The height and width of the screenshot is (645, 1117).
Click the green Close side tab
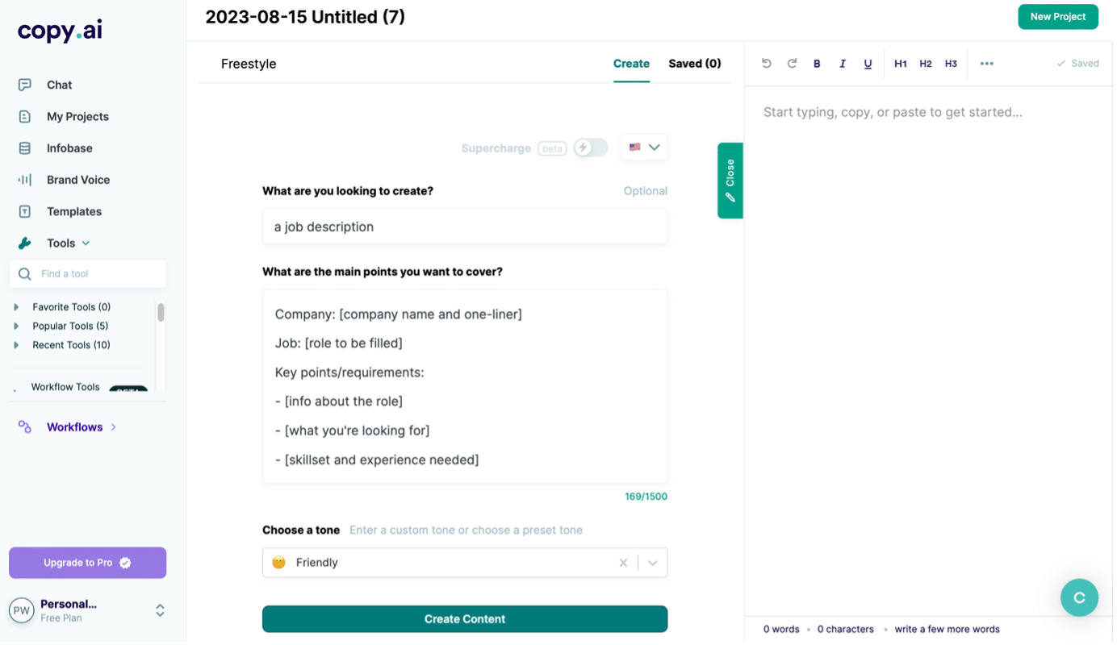pos(732,181)
